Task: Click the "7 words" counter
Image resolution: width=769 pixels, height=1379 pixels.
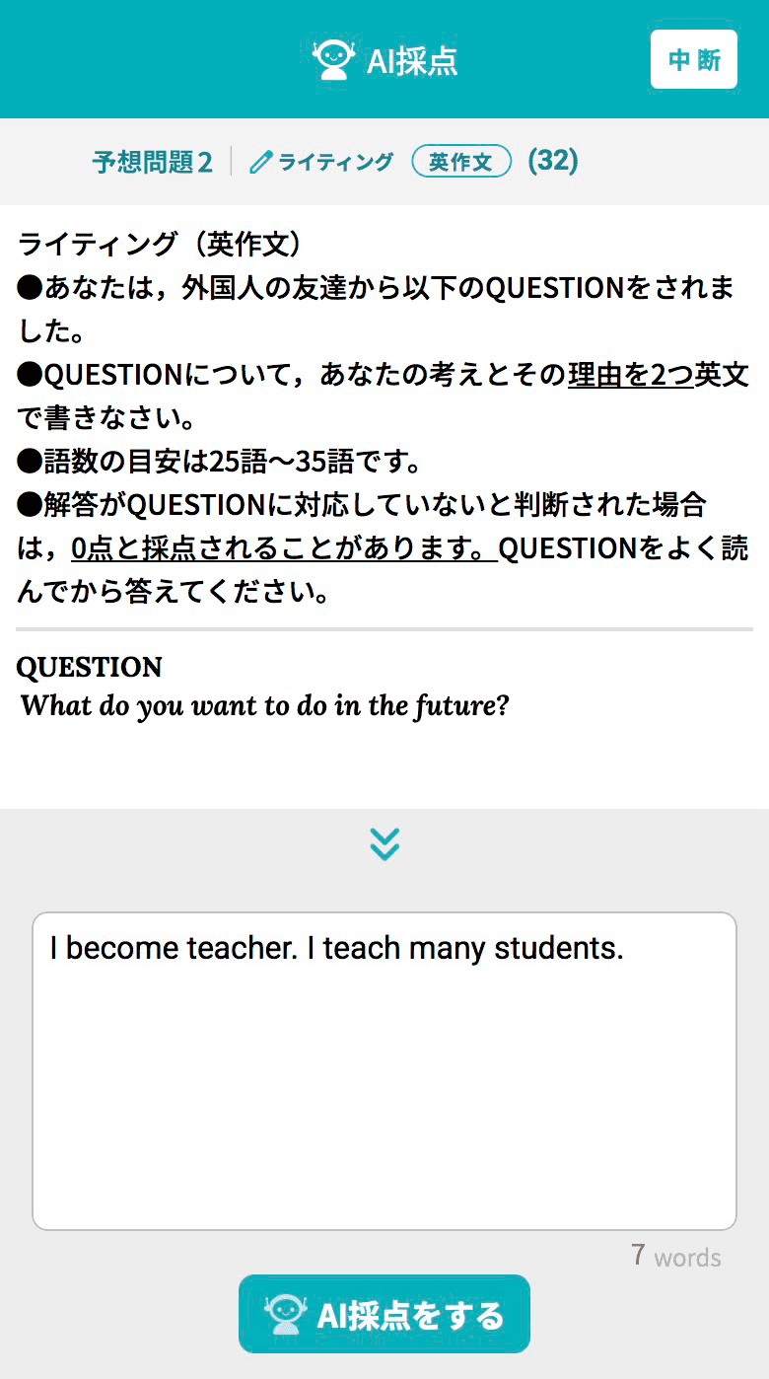Action: (675, 1257)
